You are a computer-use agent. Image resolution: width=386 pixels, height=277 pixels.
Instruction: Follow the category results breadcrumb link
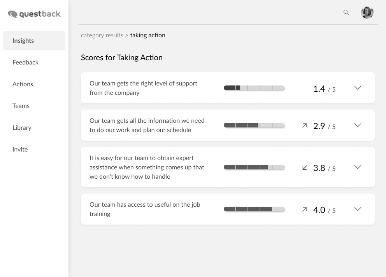pos(102,35)
